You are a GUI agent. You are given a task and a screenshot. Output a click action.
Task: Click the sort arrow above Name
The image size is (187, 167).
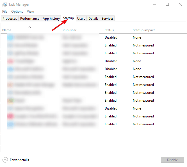[29, 27]
